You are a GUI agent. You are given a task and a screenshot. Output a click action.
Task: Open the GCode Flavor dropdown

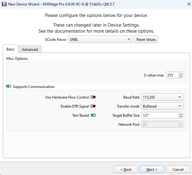click(x=100, y=40)
